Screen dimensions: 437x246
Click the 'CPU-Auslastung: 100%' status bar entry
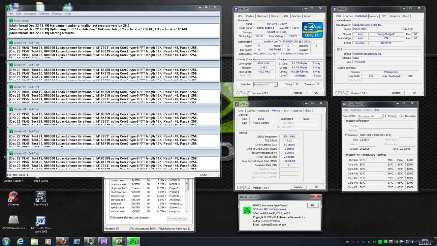pyautogui.click(x=142, y=229)
